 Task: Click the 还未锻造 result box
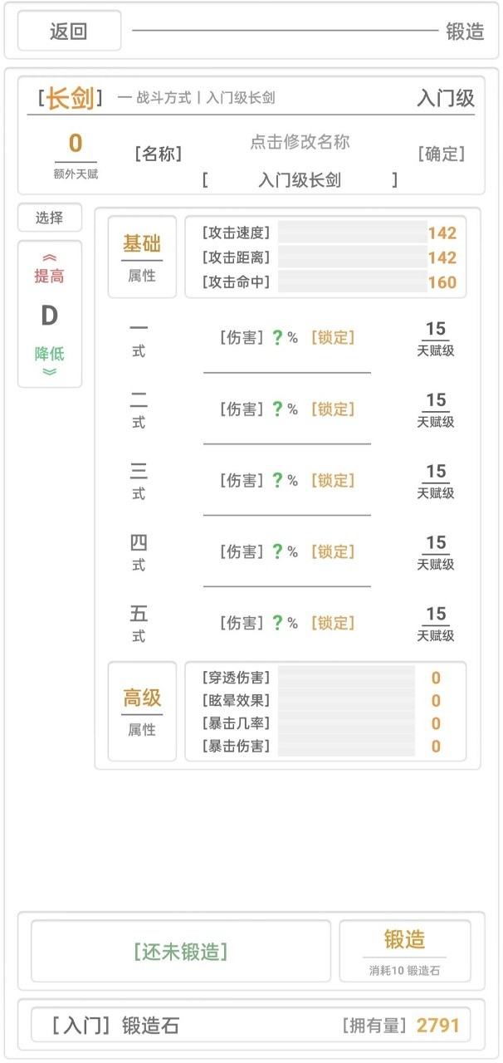point(180,951)
